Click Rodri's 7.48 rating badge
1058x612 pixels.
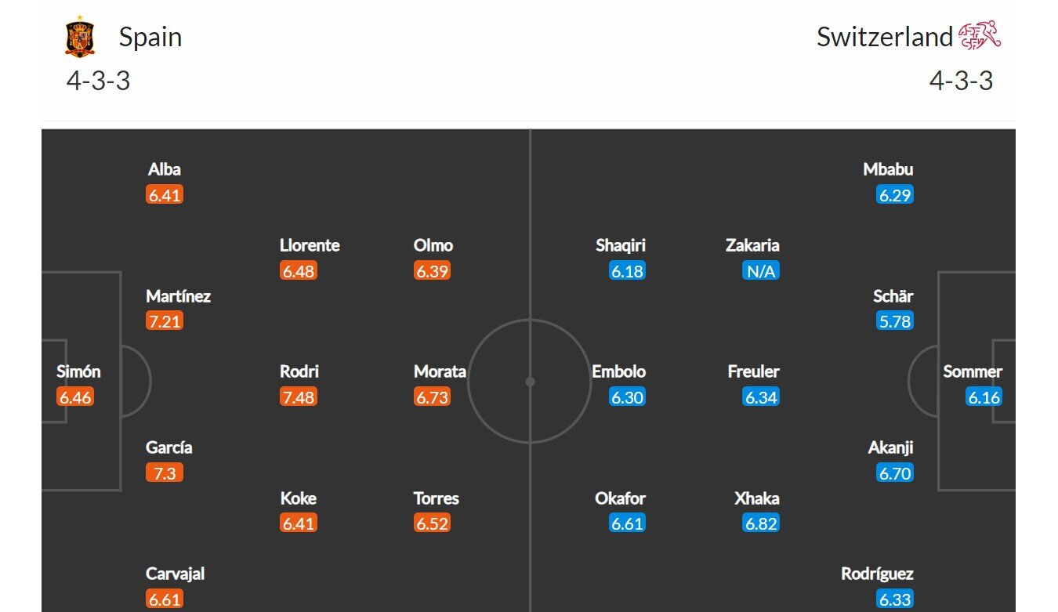pyautogui.click(x=299, y=397)
